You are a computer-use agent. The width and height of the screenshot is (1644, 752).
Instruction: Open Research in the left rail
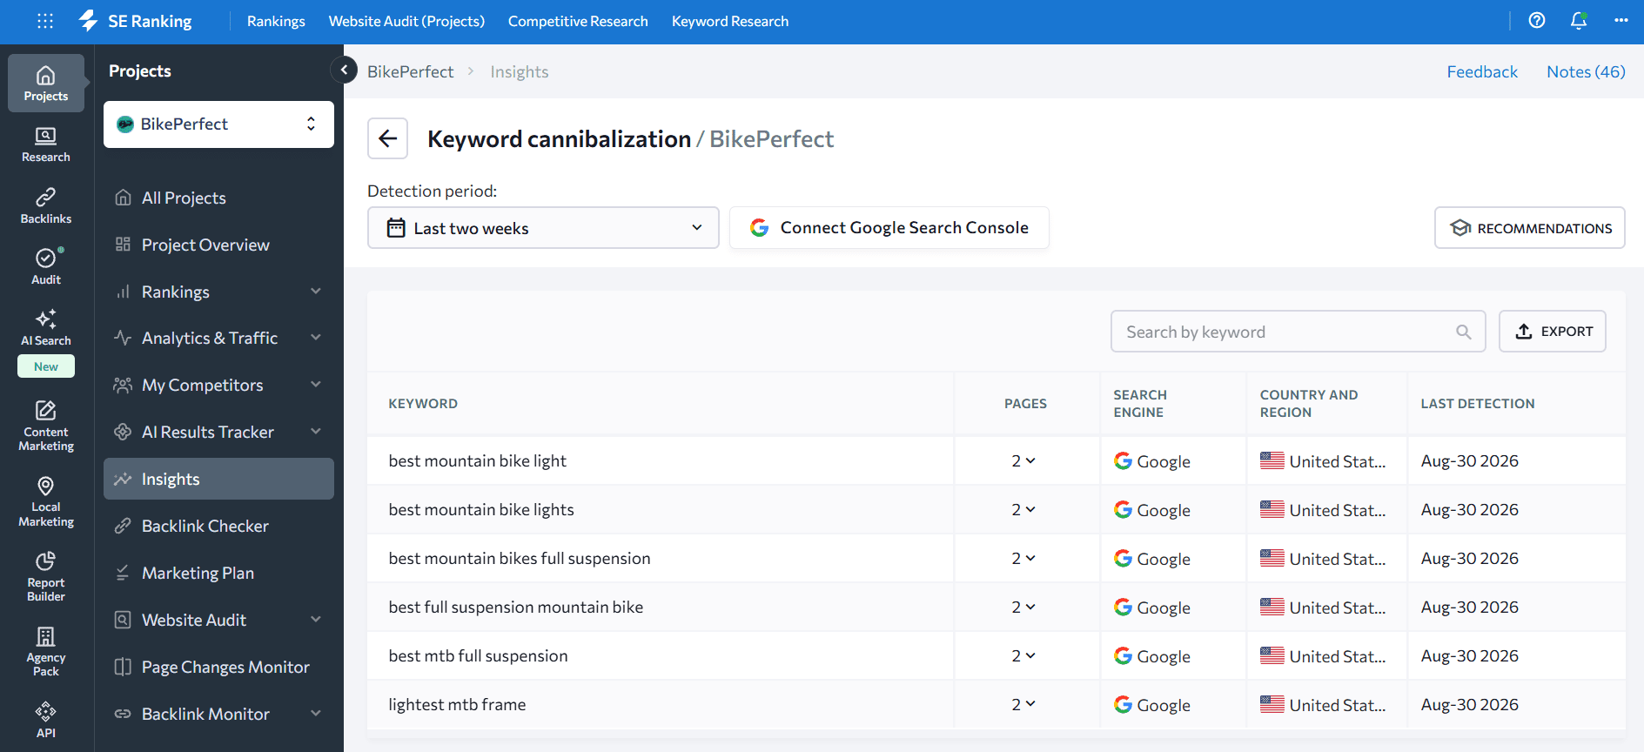(46, 144)
